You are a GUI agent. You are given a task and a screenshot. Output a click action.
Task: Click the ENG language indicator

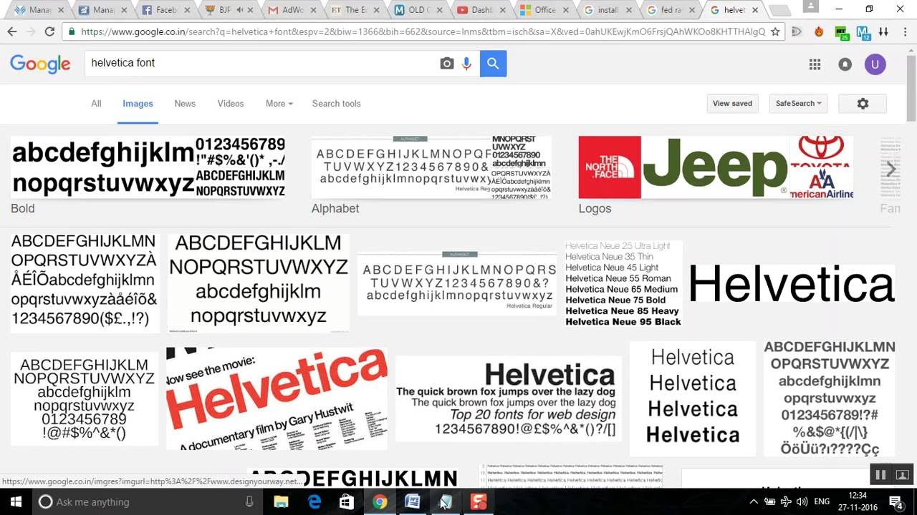pos(822,501)
